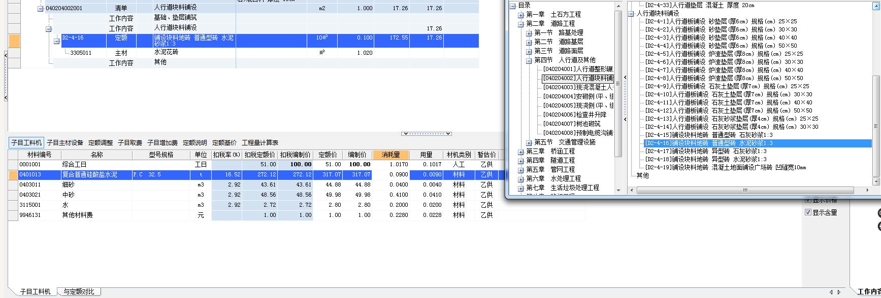Open the 子目取费 tab
The width and height of the screenshot is (881, 298).
(x=130, y=143)
